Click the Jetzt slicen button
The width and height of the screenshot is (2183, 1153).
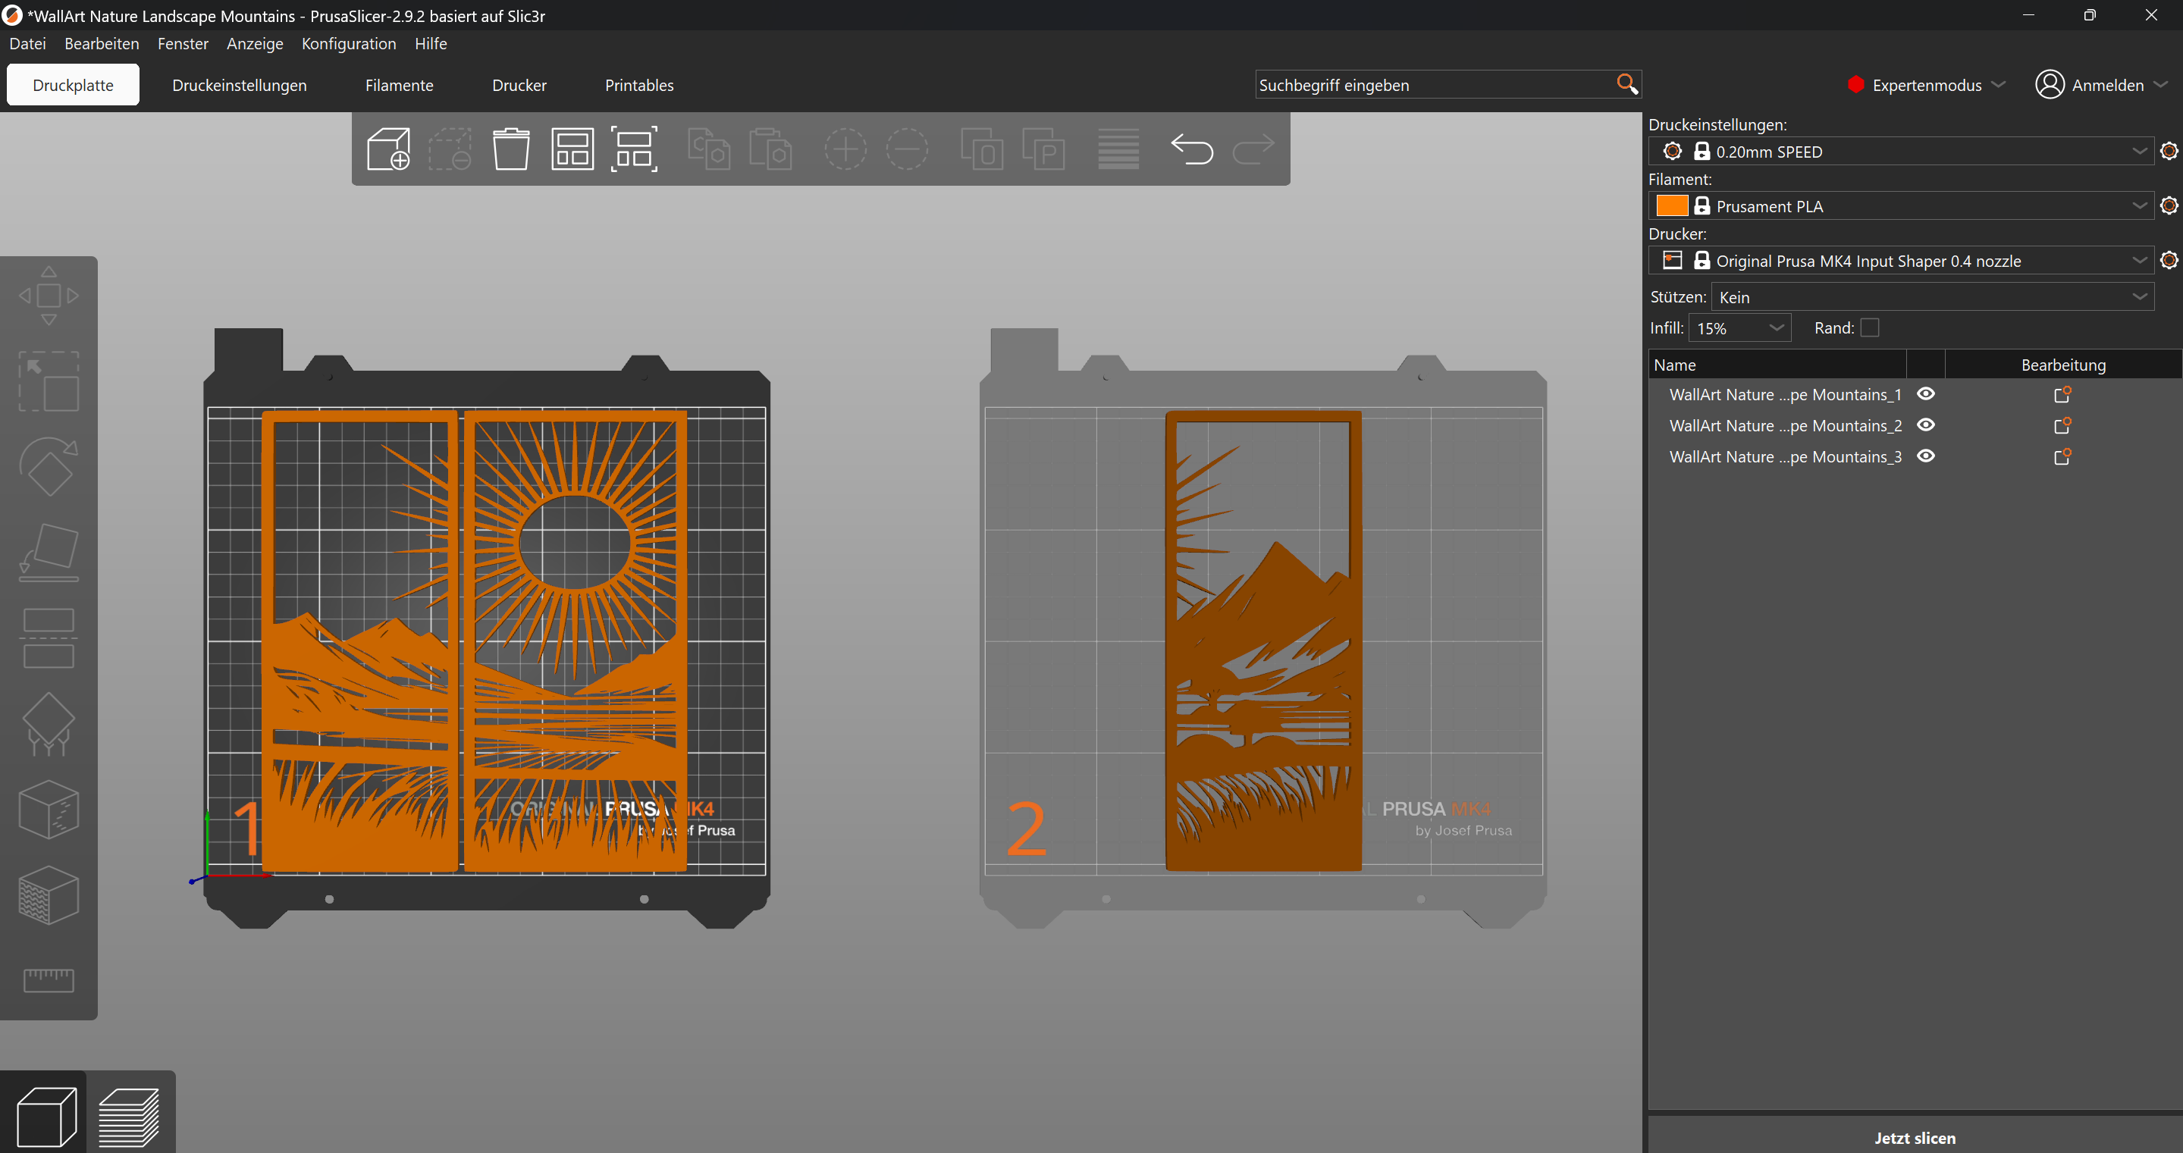(1914, 1137)
